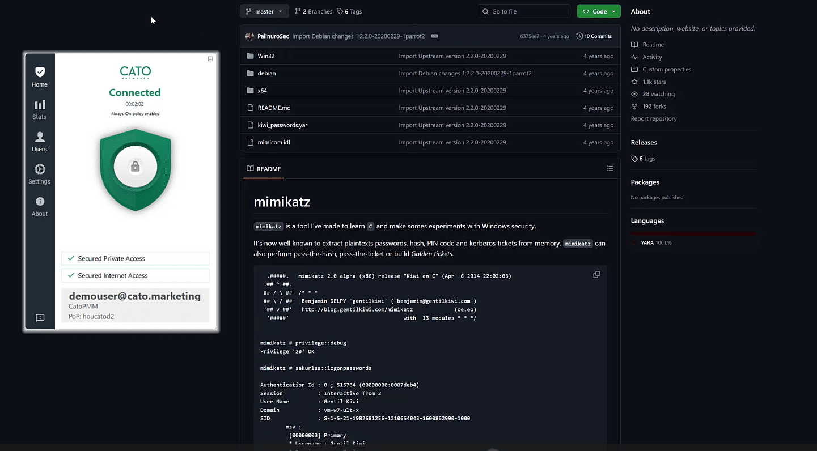Open the green Code dropdown button
Image resolution: width=817 pixels, height=451 pixels.
pos(599,11)
